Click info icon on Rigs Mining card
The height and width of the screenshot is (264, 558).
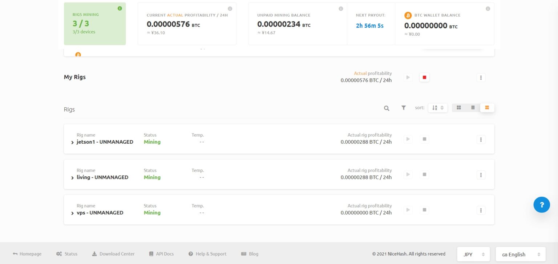click(120, 8)
